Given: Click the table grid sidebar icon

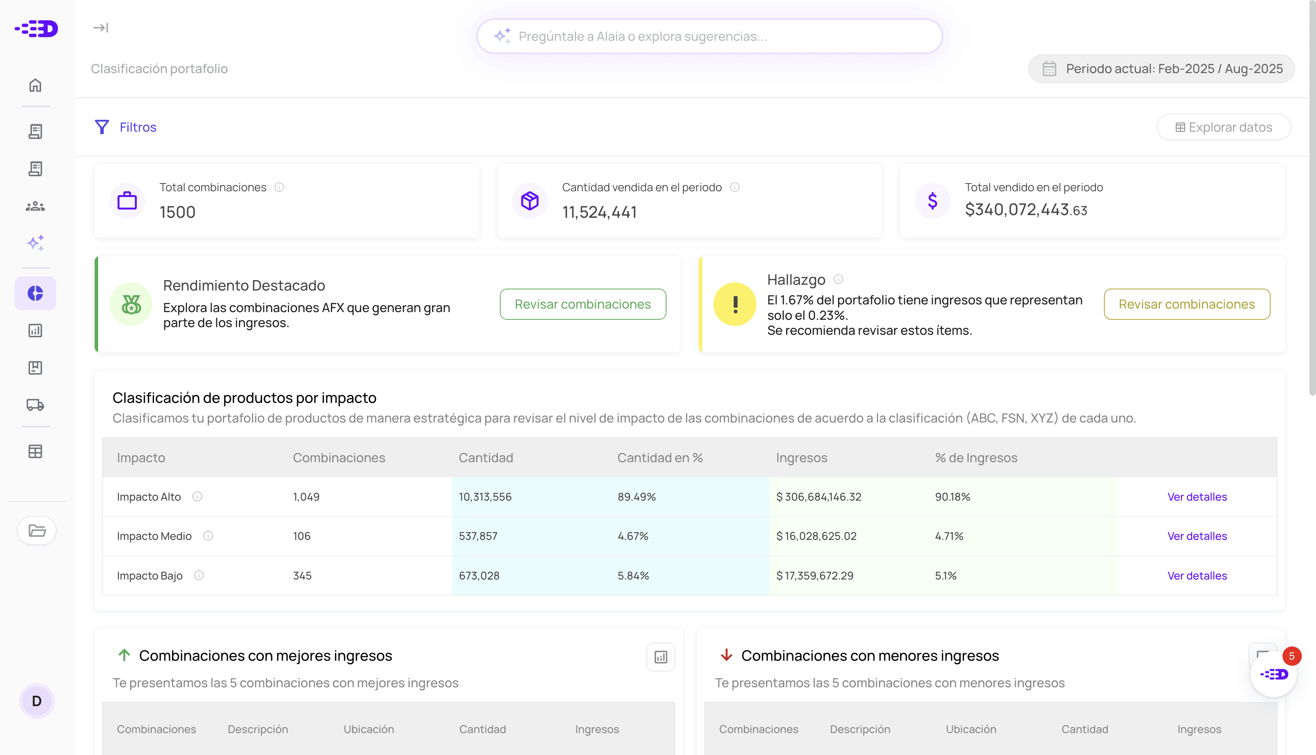Looking at the screenshot, I should pos(35,451).
